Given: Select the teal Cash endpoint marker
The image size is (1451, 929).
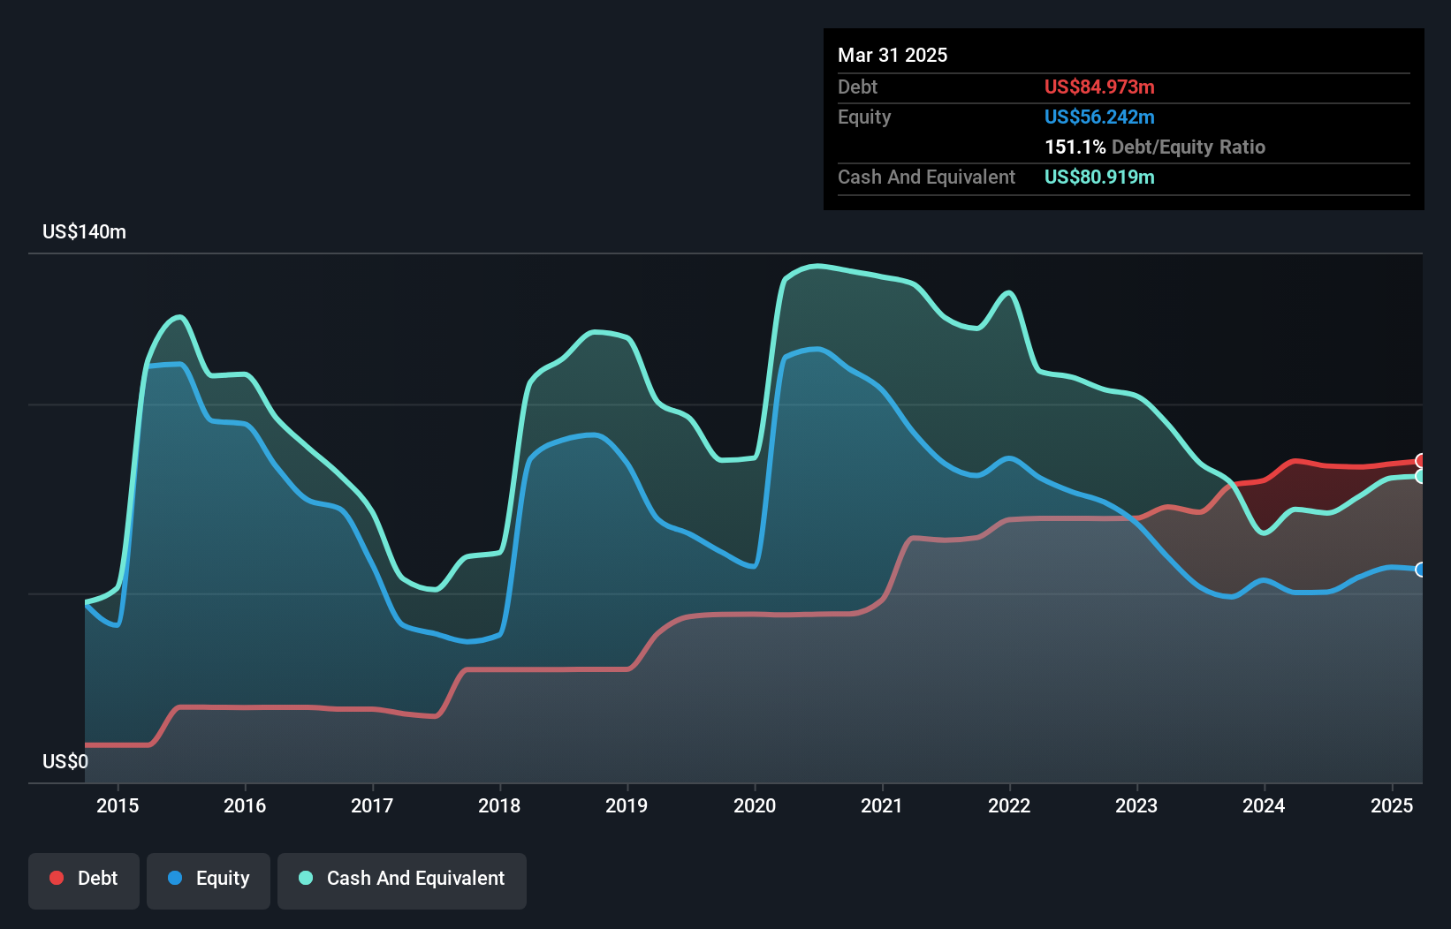Looking at the screenshot, I should 1421,477.
